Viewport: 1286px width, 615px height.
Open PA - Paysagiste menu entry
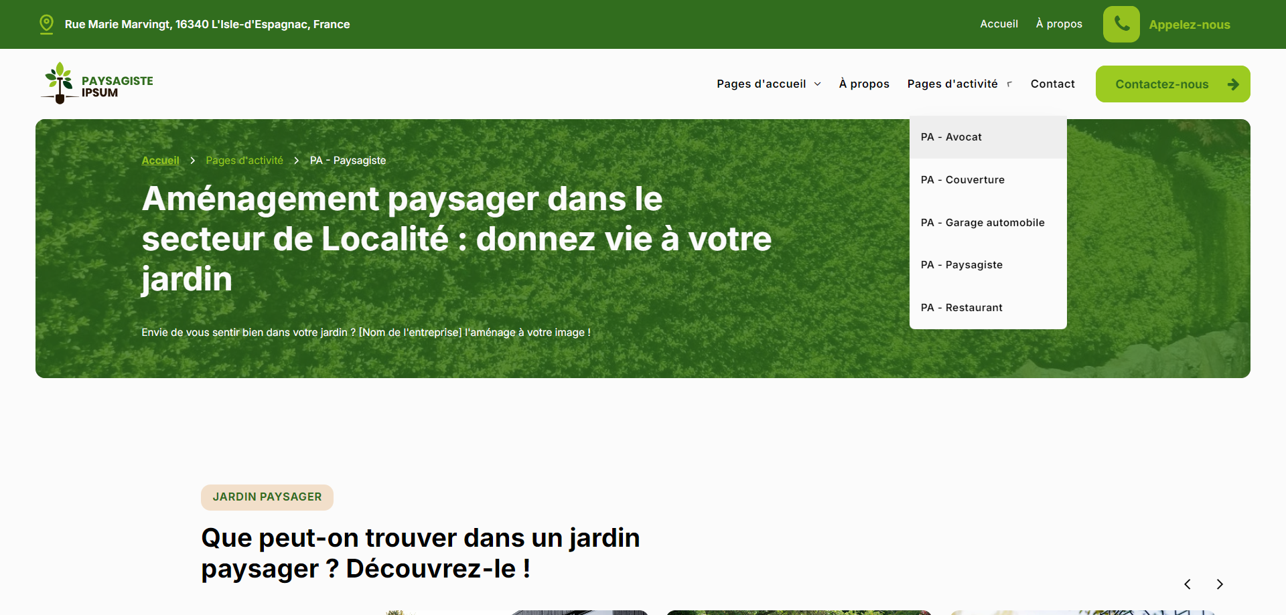click(962, 265)
